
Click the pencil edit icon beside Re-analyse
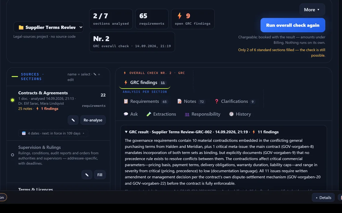pyautogui.click(x=73, y=120)
